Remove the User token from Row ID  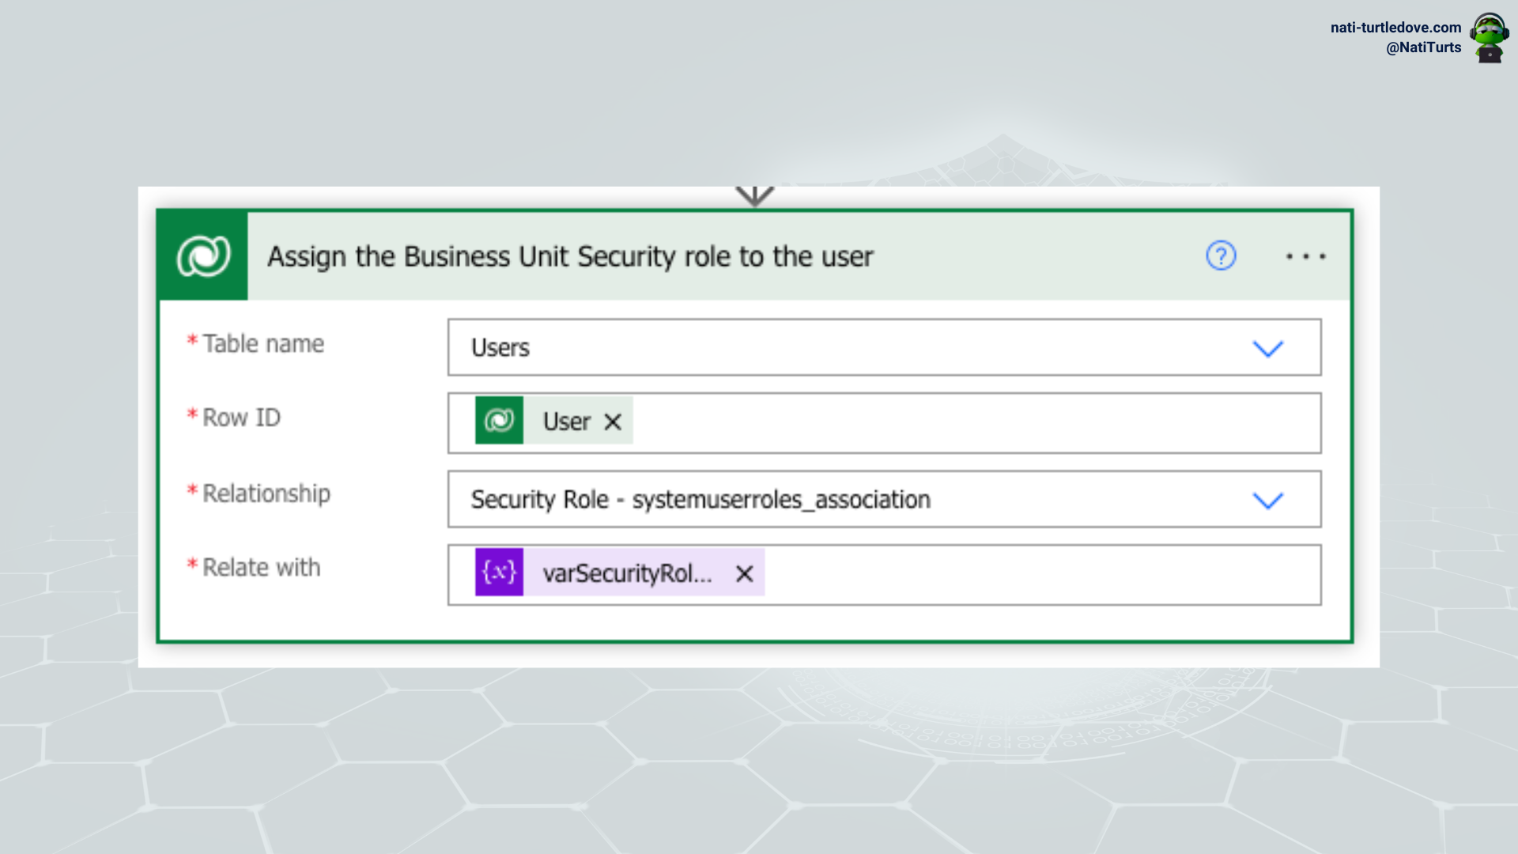[613, 421]
